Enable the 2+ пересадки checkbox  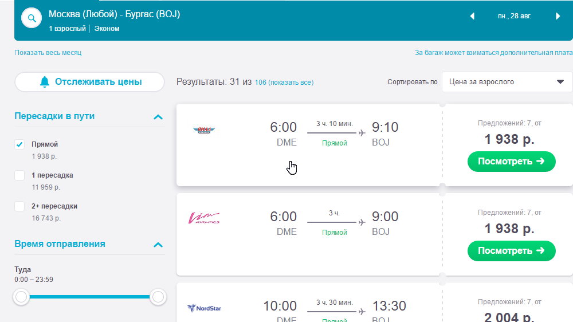click(19, 206)
